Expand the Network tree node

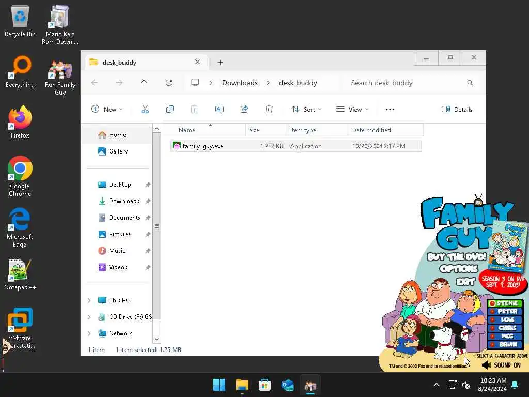pos(89,333)
